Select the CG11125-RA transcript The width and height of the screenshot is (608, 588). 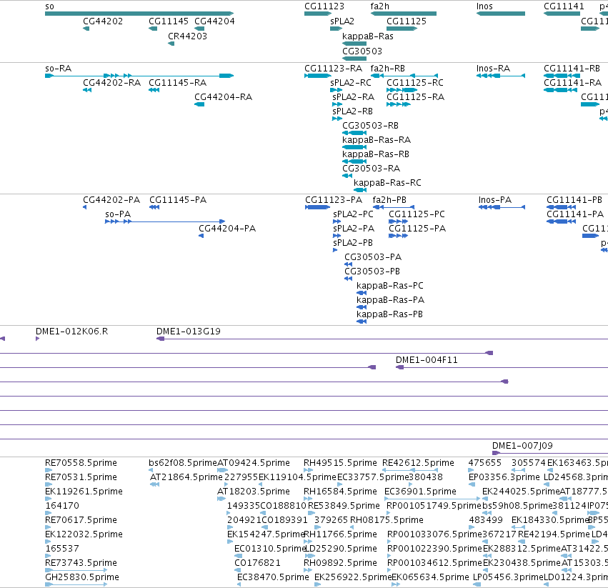[399, 104]
